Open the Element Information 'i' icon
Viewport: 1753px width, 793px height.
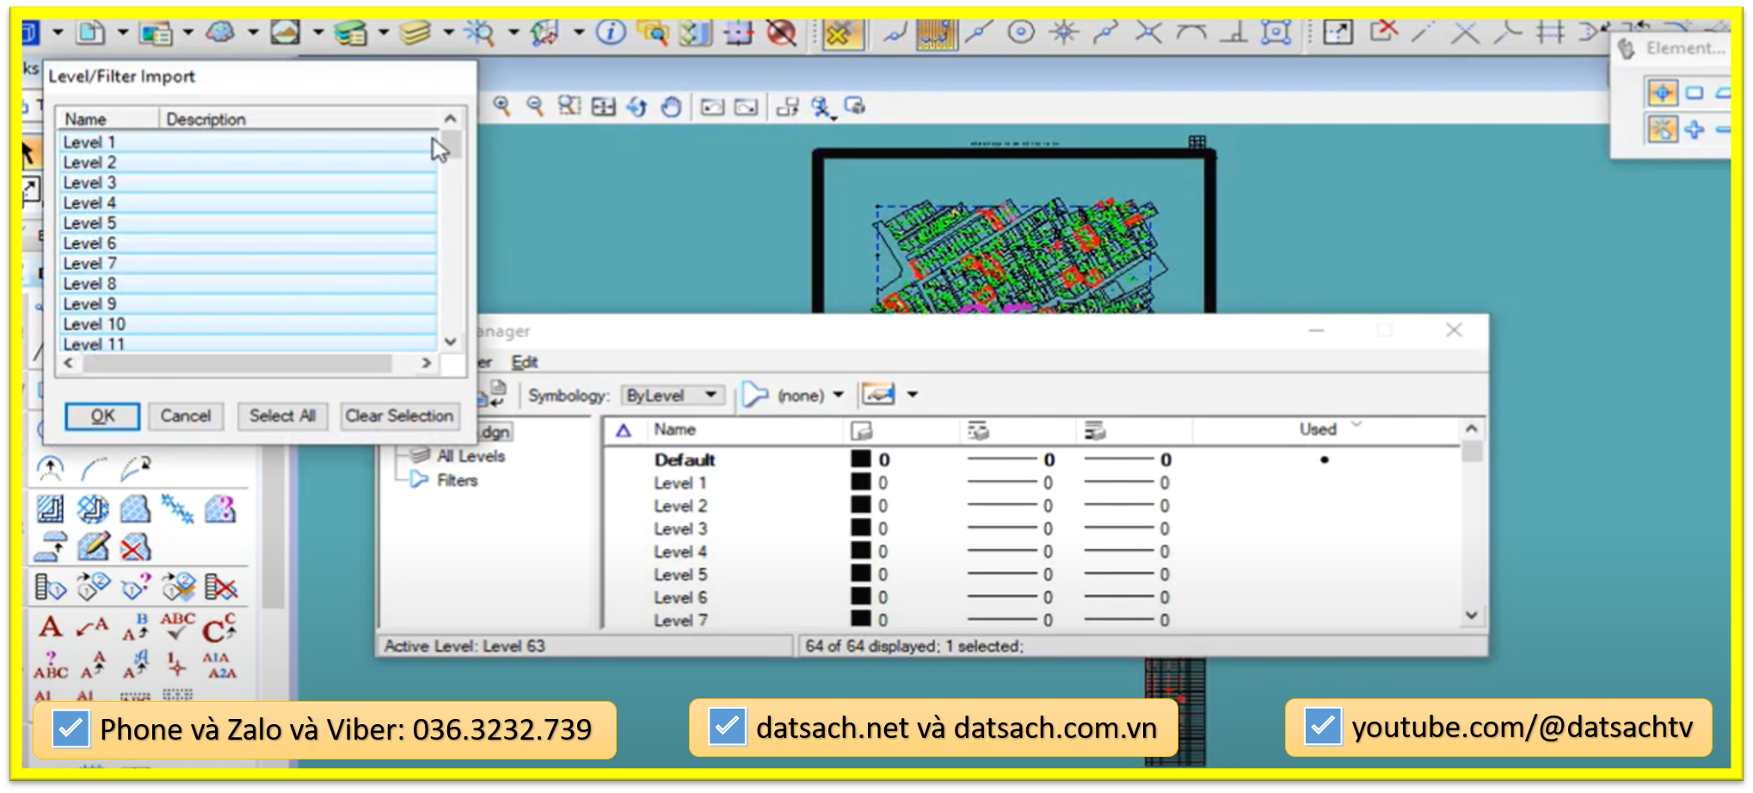click(x=610, y=33)
